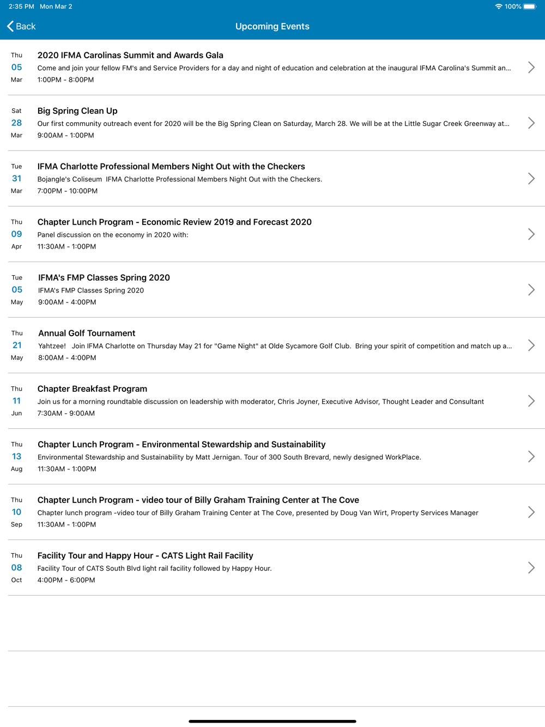Tap chevron beside Economic Review lunch program
This screenshot has width=545, height=727.
click(531, 234)
